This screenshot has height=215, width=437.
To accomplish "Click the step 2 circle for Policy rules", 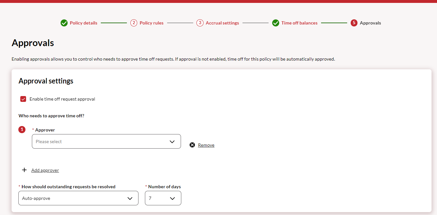I will click(x=134, y=23).
